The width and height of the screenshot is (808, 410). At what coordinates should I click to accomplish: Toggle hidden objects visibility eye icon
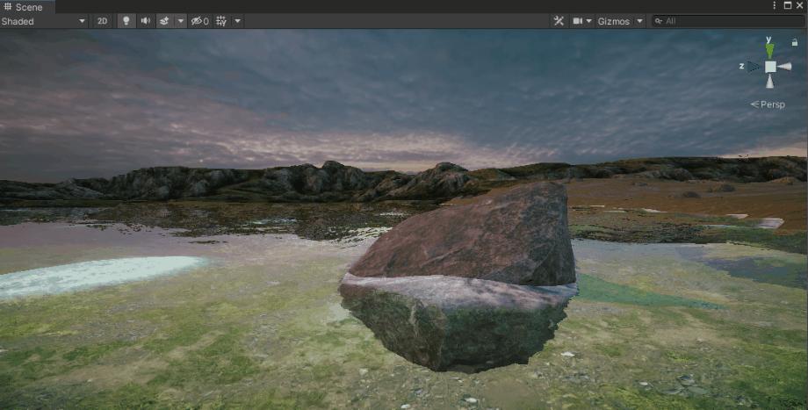click(x=200, y=21)
